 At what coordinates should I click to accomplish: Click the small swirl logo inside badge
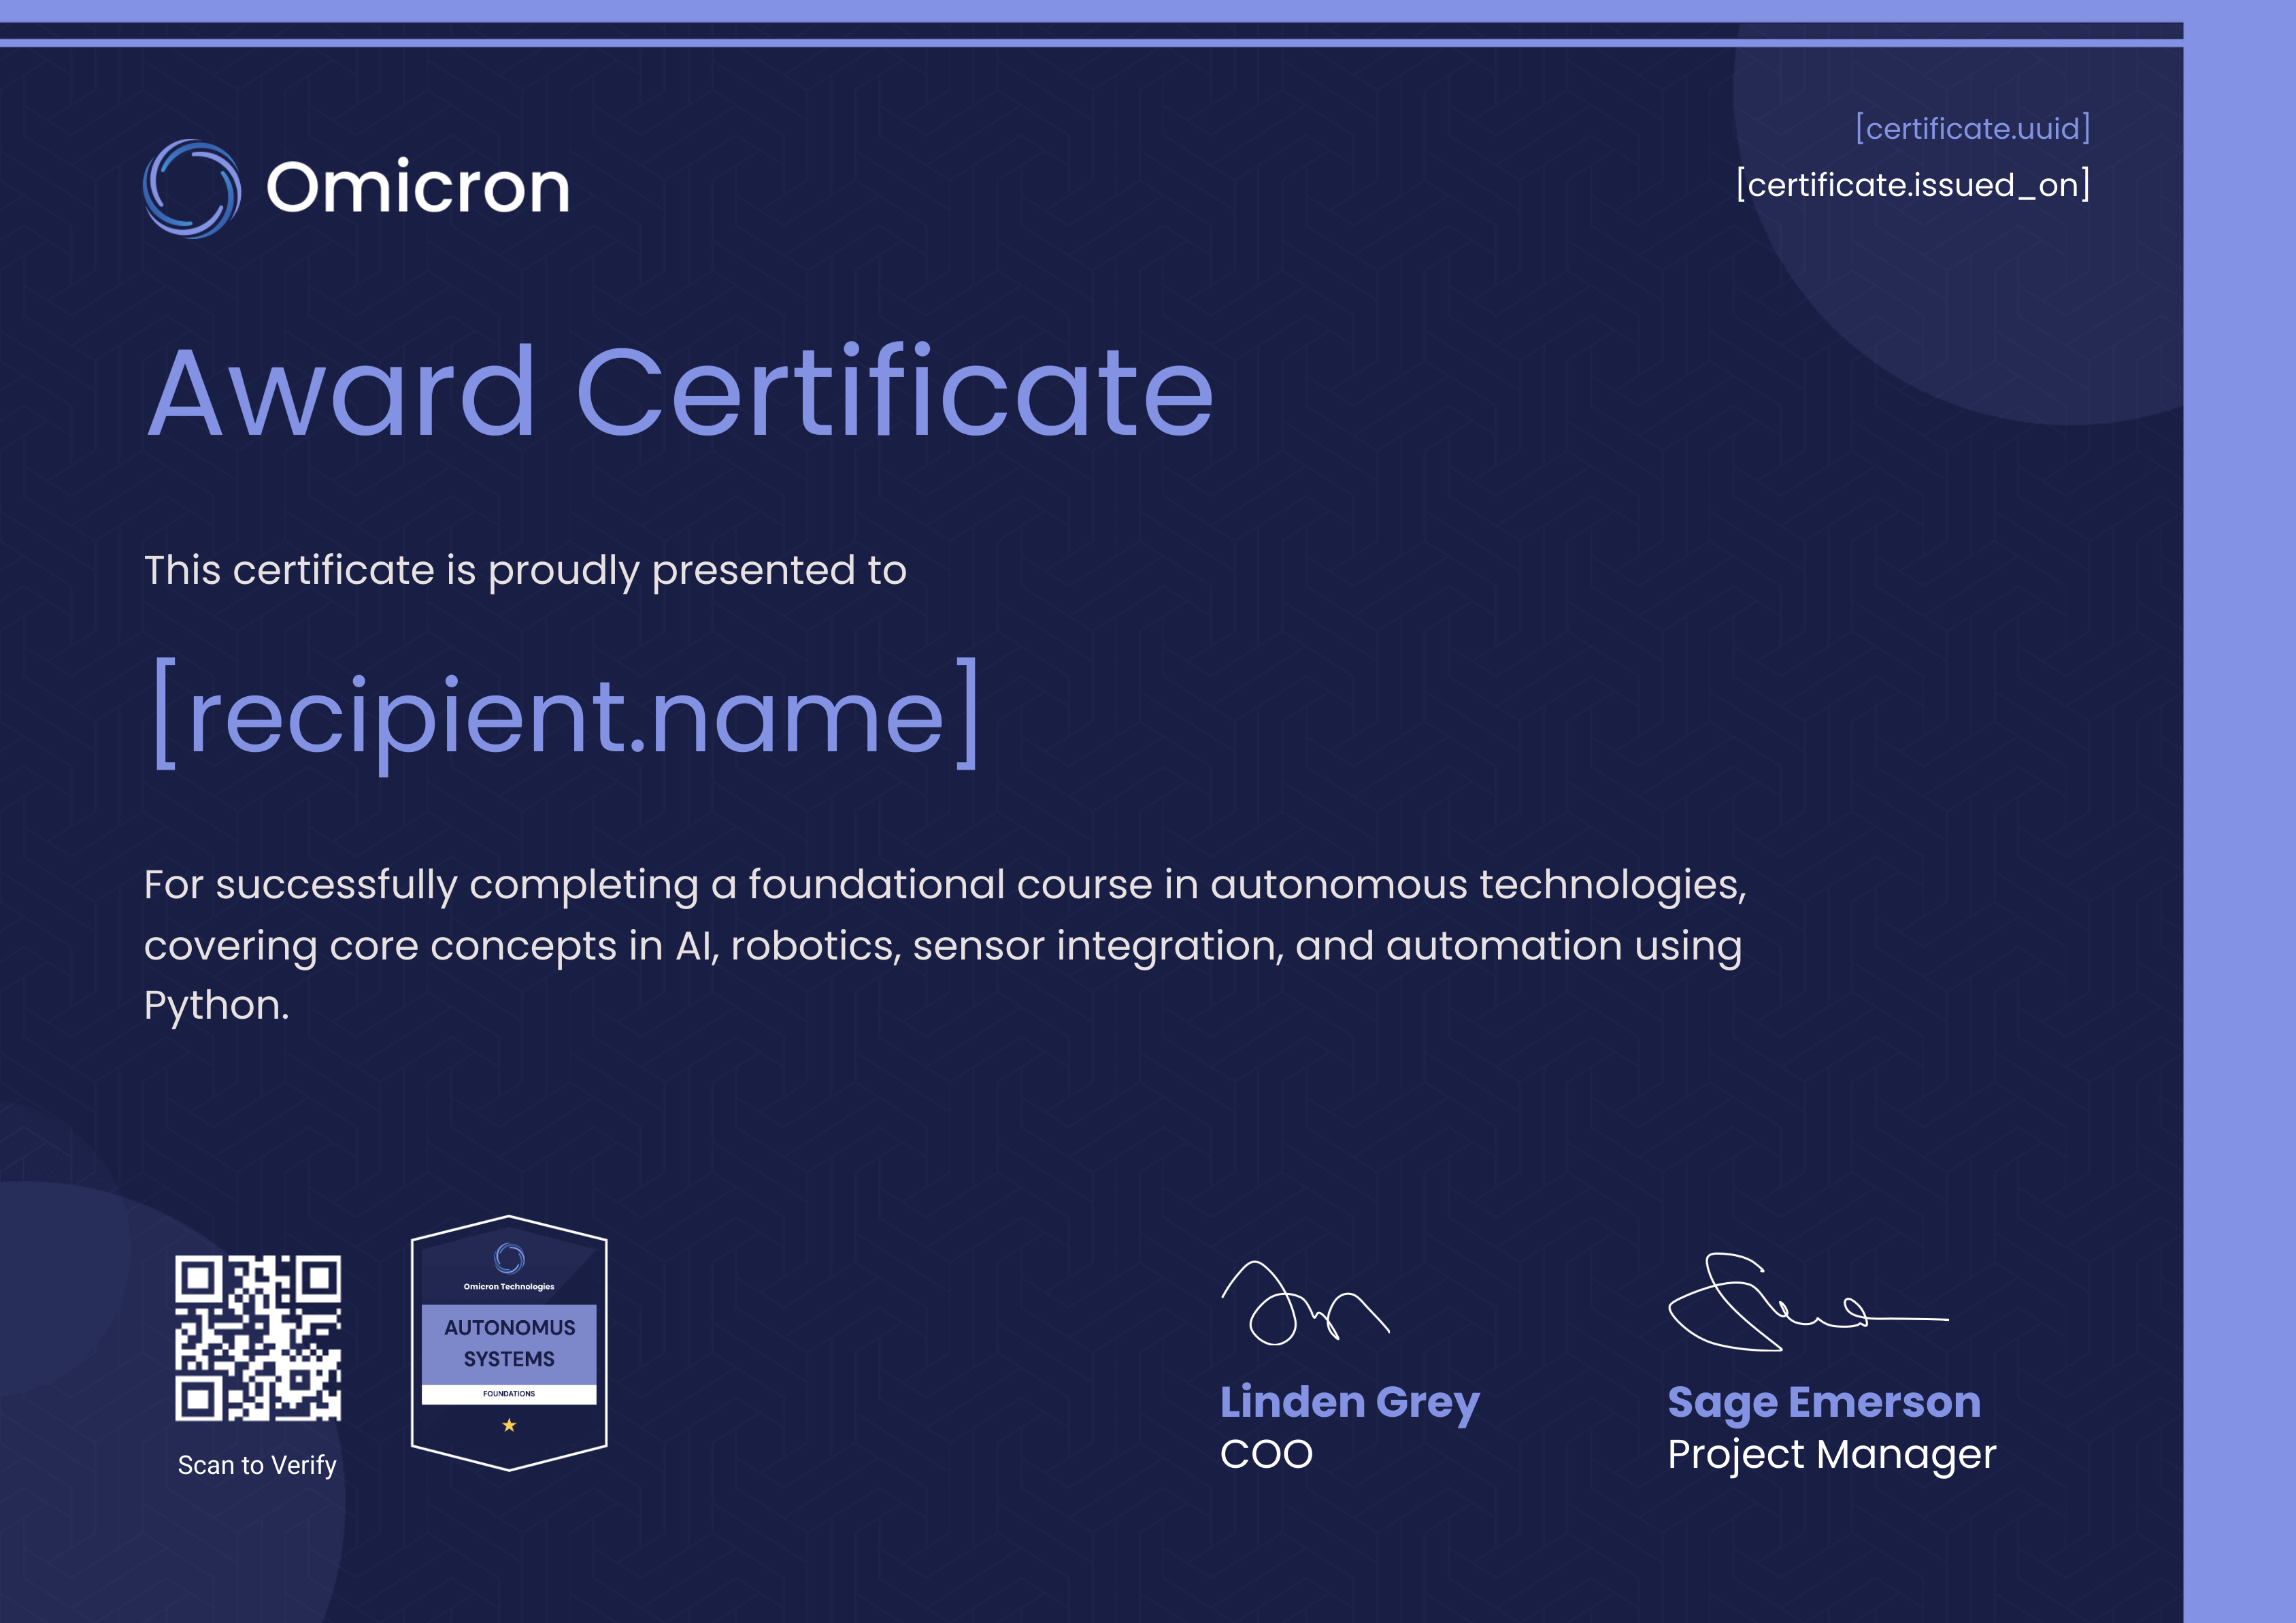(x=509, y=1258)
